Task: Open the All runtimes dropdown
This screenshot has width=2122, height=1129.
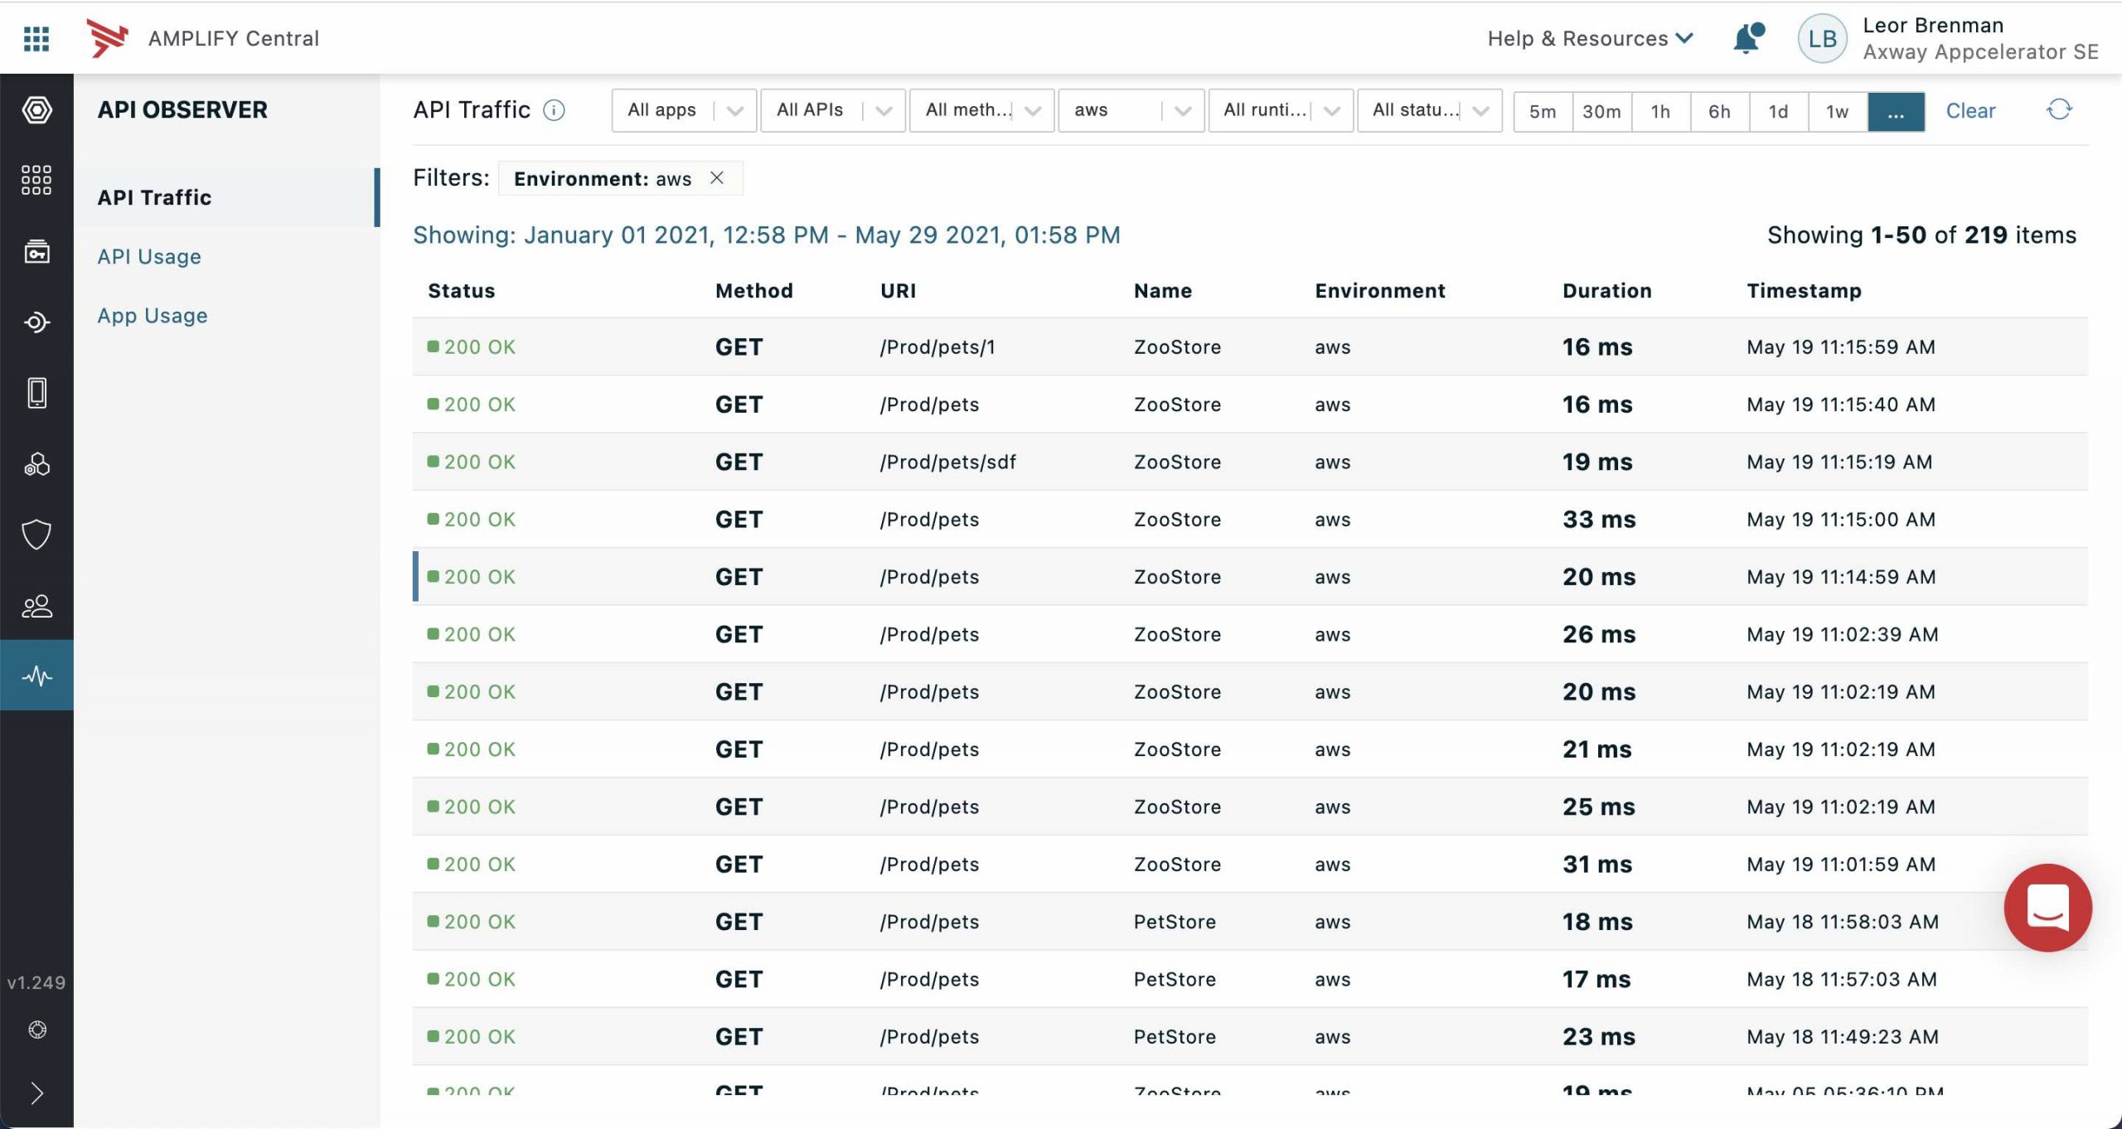Action: pyautogui.click(x=1281, y=110)
